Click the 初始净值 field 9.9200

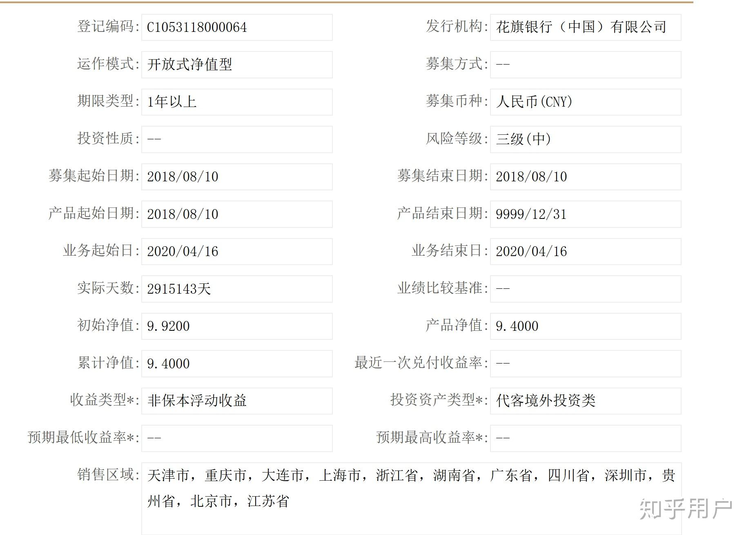click(x=237, y=326)
